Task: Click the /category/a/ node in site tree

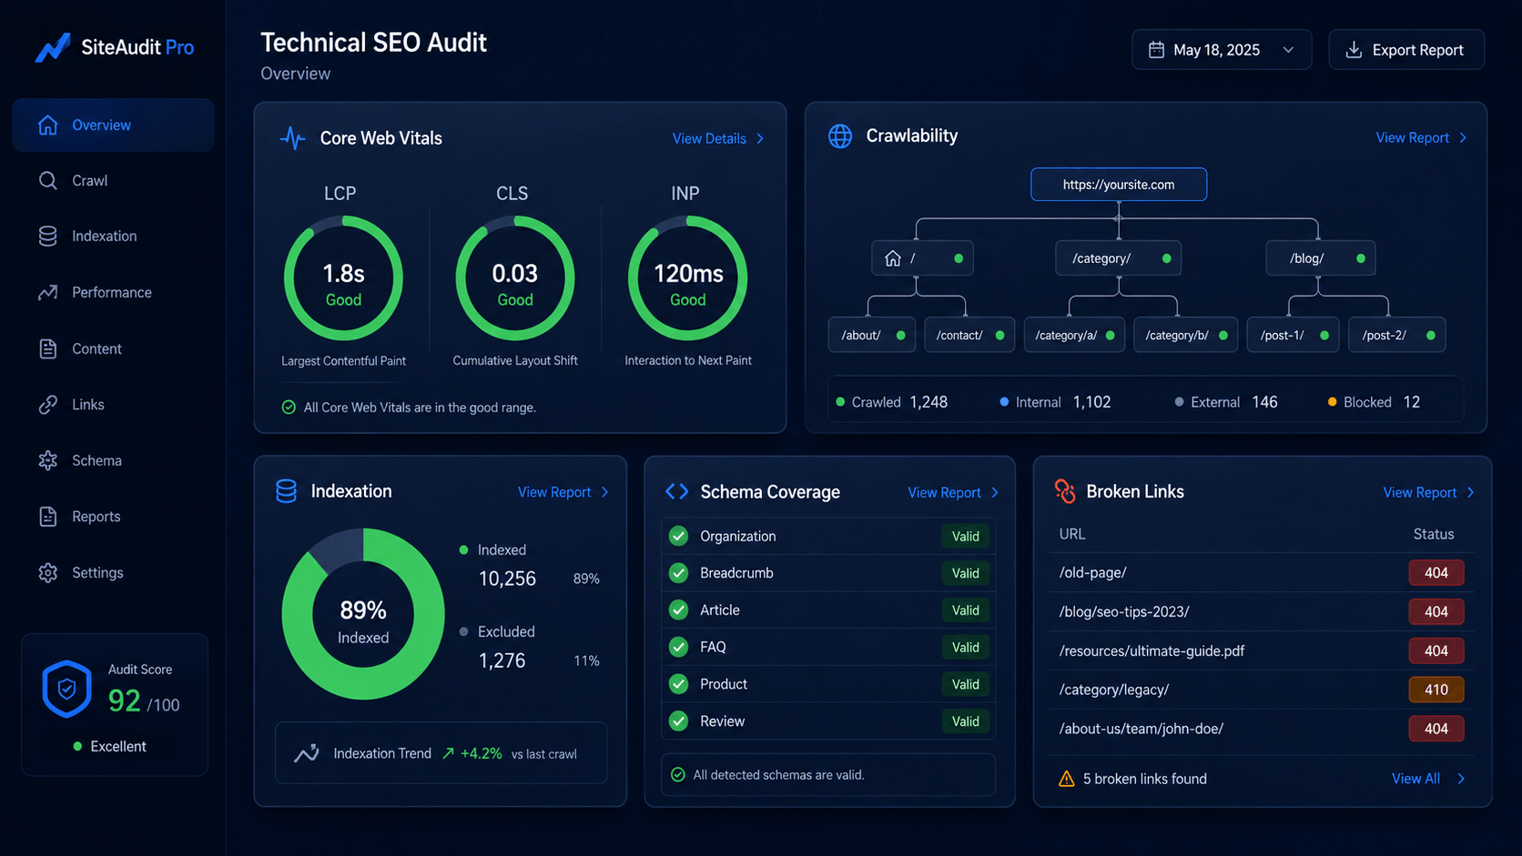Action: [1074, 335]
